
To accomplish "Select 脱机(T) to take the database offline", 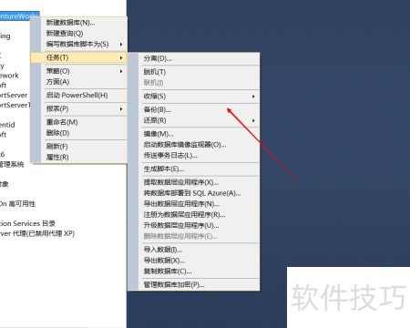I will coord(155,72).
